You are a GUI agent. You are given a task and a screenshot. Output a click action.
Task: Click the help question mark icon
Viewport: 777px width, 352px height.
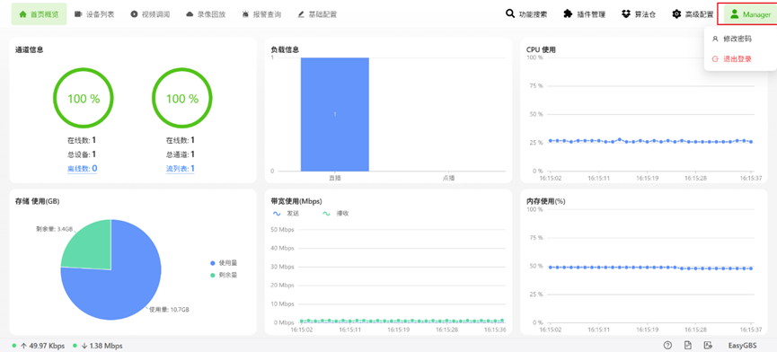tap(667, 346)
